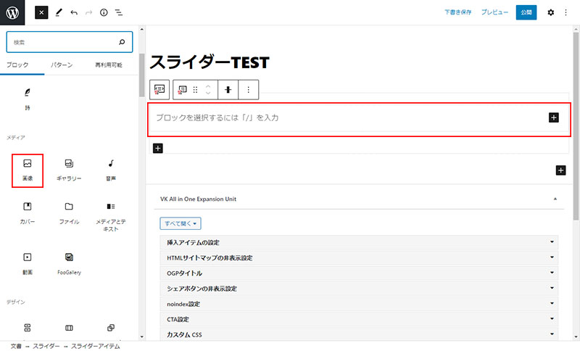580x351 pixels.
Task: Click the 公開 publish button
Action: tap(526, 13)
